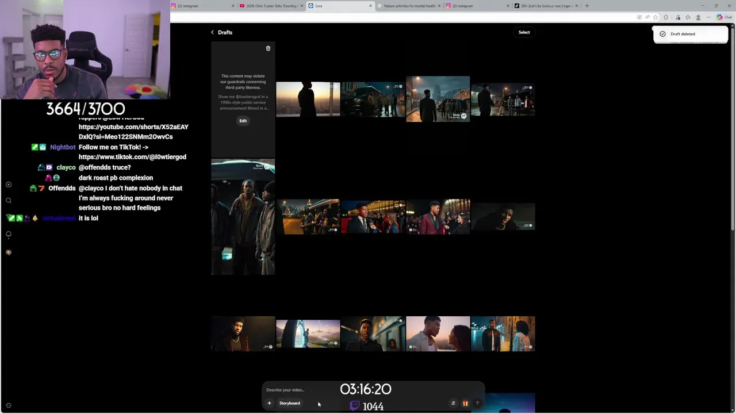Viewport: 736px width, 414px height.
Task: Open the landscape Ferris wheel draft
Action: pyautogui.click(x=308, y=333)
